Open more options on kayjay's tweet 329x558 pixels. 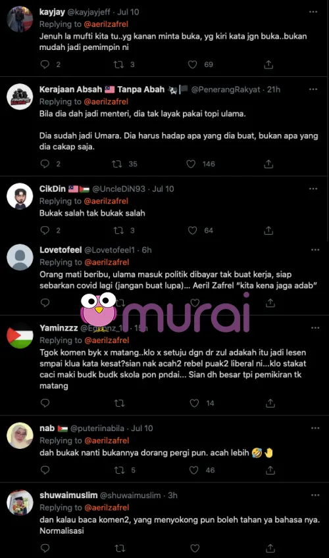[313, 12]
